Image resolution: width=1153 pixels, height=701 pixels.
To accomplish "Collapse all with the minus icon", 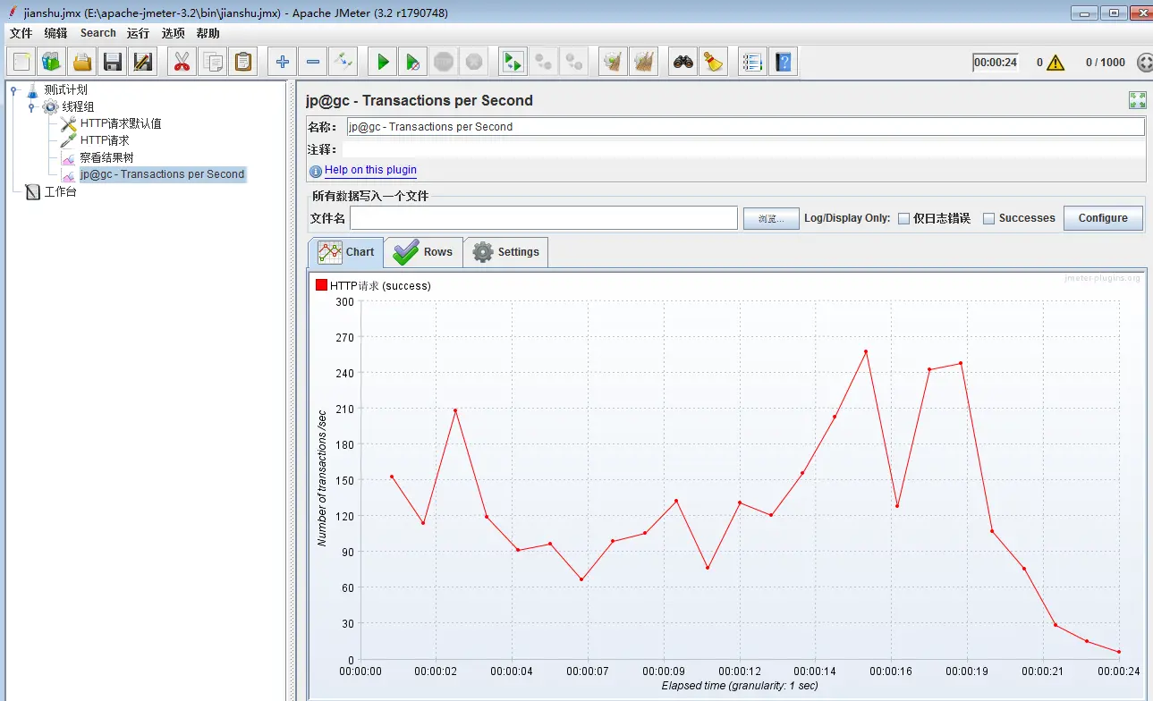I will point(313,62).
